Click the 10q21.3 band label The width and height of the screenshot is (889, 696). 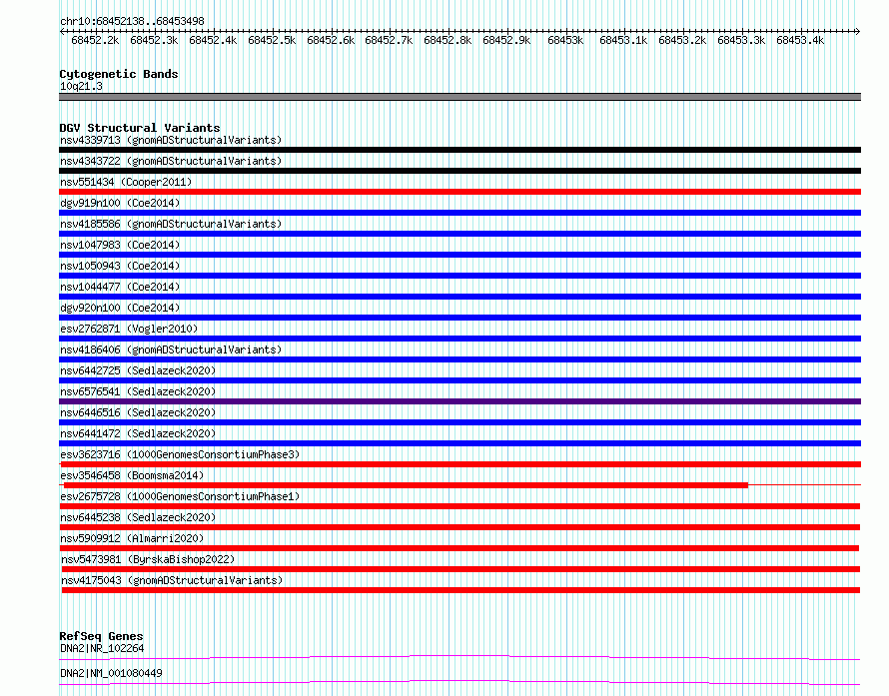click(x=81, y=86)
